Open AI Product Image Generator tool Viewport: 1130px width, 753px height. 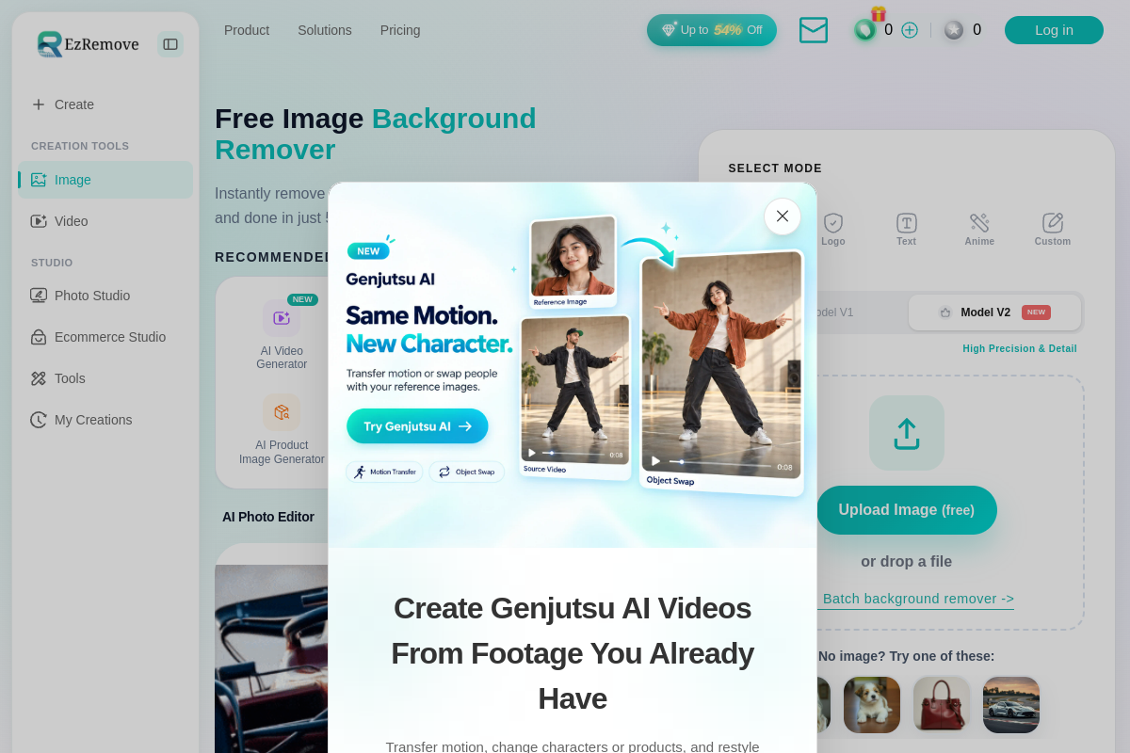pyautogui.click(x=282, y=430)
